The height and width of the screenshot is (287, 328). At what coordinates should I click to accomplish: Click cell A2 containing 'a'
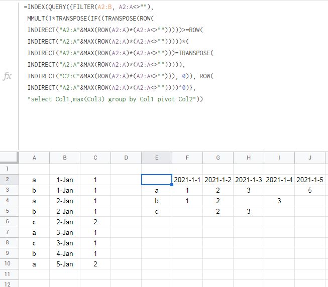34,180
